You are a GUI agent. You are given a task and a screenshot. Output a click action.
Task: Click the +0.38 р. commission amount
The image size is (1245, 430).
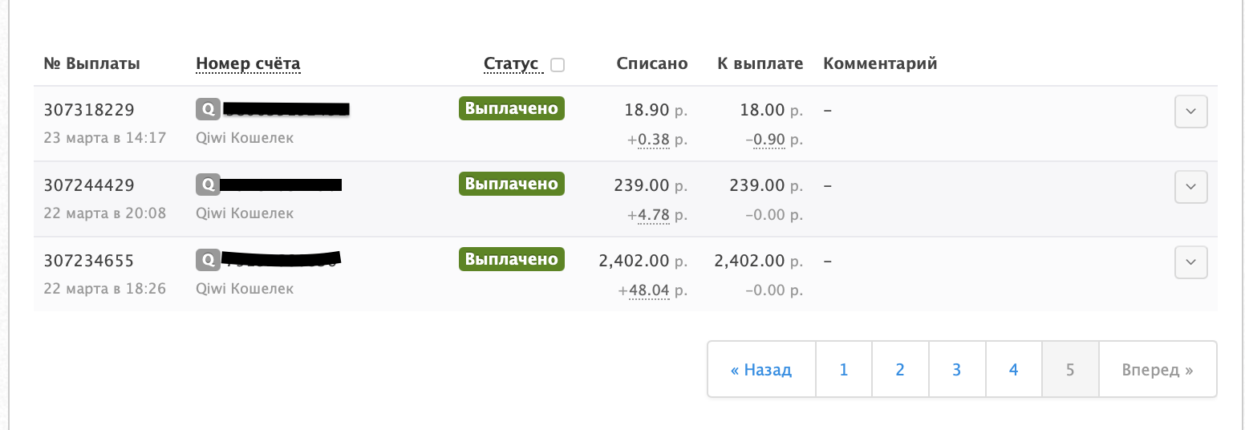[x=657, y=139]
